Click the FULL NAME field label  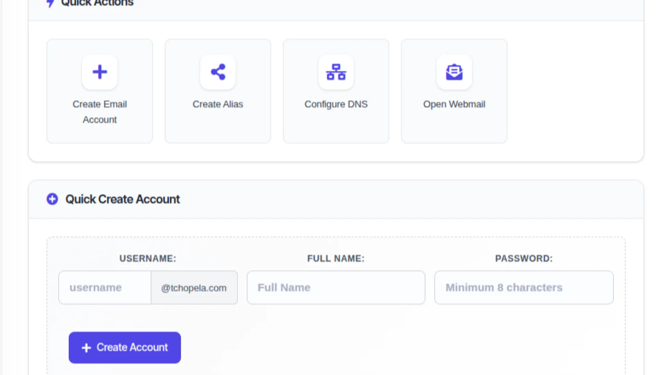(336, 258)
